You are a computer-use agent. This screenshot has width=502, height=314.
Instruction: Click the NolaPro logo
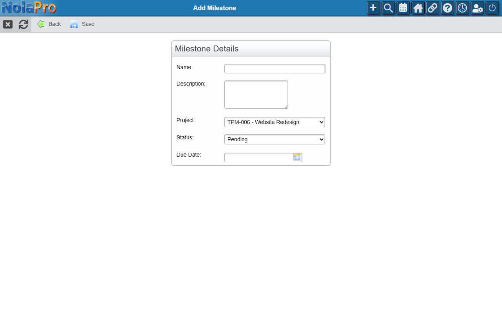[x=29, y=8]
